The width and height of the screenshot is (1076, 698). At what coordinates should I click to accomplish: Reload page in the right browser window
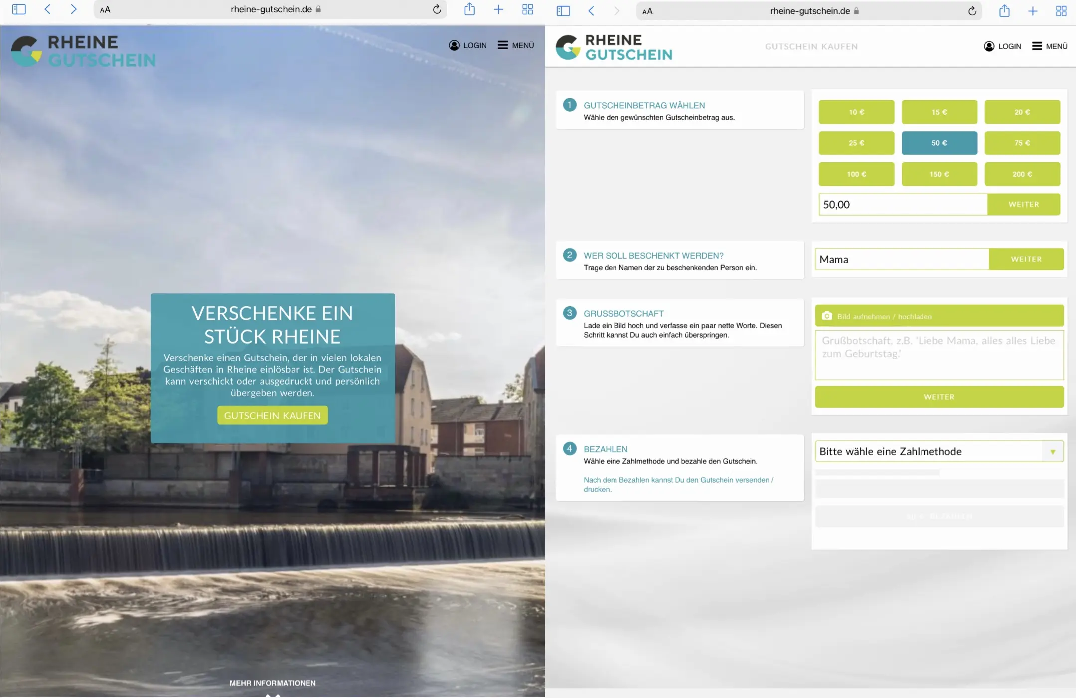tap(972, 11)
